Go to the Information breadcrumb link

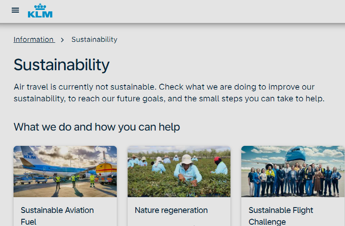pyautogui.click(x=34, y=40)
